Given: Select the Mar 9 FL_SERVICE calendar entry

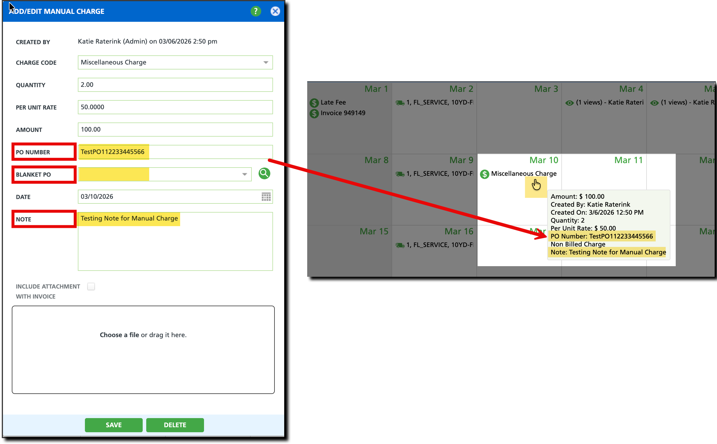Looking at the screenshot, I should 439,174.
